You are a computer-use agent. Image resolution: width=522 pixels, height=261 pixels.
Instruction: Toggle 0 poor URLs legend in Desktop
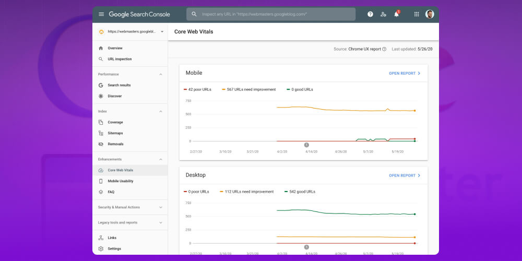pyautogui.click(x=196, y=192)
